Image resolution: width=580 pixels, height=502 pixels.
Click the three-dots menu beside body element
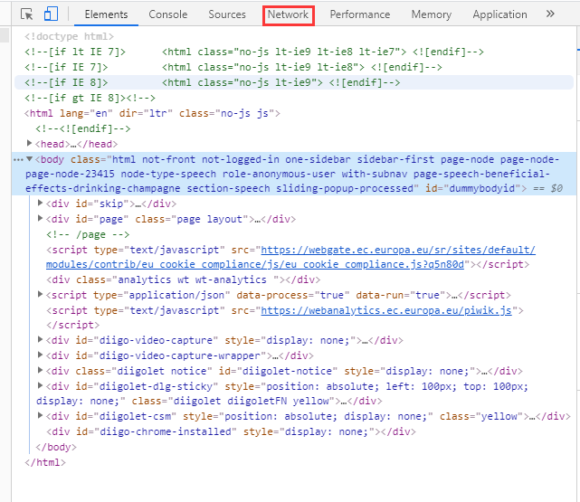(x=18, y=160)
